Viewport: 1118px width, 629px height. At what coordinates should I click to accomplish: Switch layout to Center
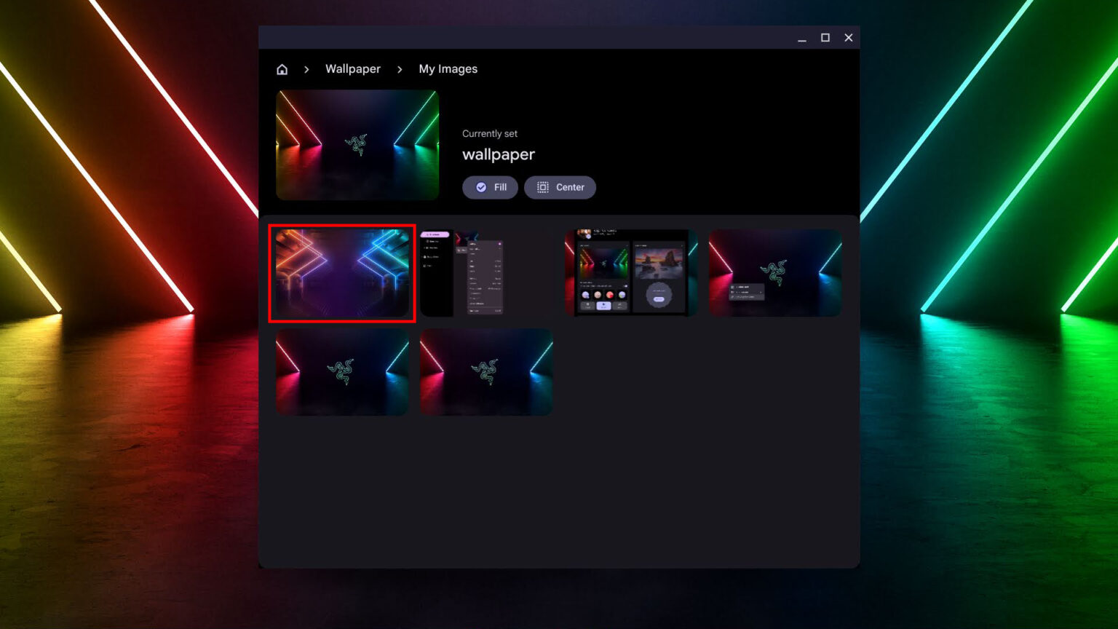560,187
